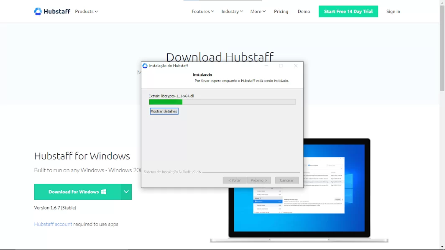Image resolution: width=445 pixels, height=250 pixels.
Task: Minimize the Hubstaff installer window
Action: click(x=266, y=66)
